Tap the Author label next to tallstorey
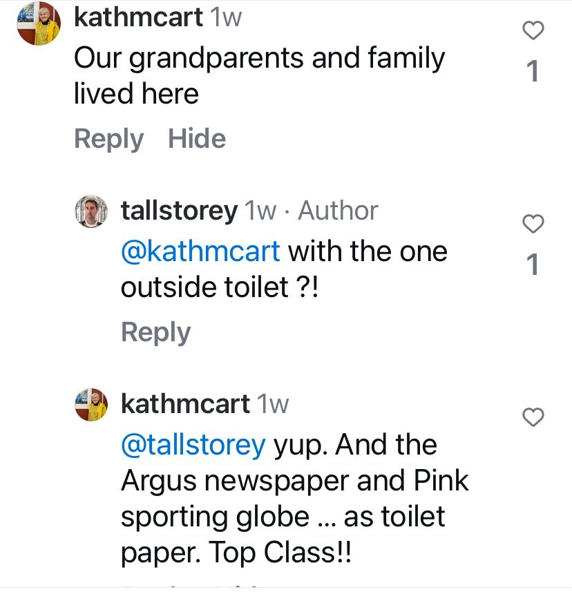The height and width of the screenshot is (601, 572). tap(338, 211)
